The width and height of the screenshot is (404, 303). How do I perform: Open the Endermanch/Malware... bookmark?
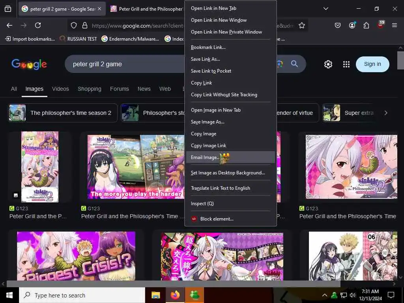coord(130,39)
